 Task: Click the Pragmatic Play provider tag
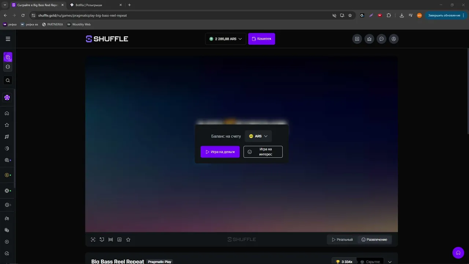[x=159, y=262]
